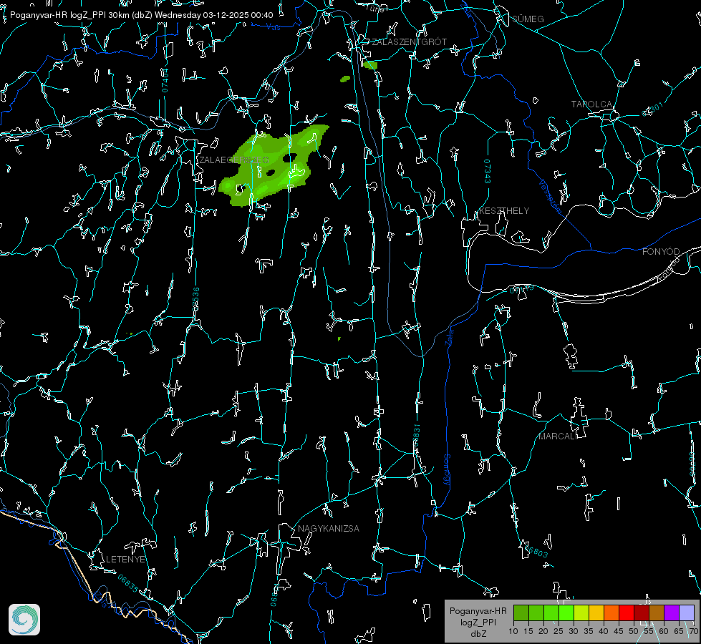
Task: Click the KESZTHELY town label
Action: point(504,210)
